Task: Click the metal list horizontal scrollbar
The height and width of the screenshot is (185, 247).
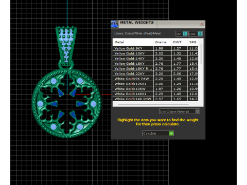Action: (153, 104)
